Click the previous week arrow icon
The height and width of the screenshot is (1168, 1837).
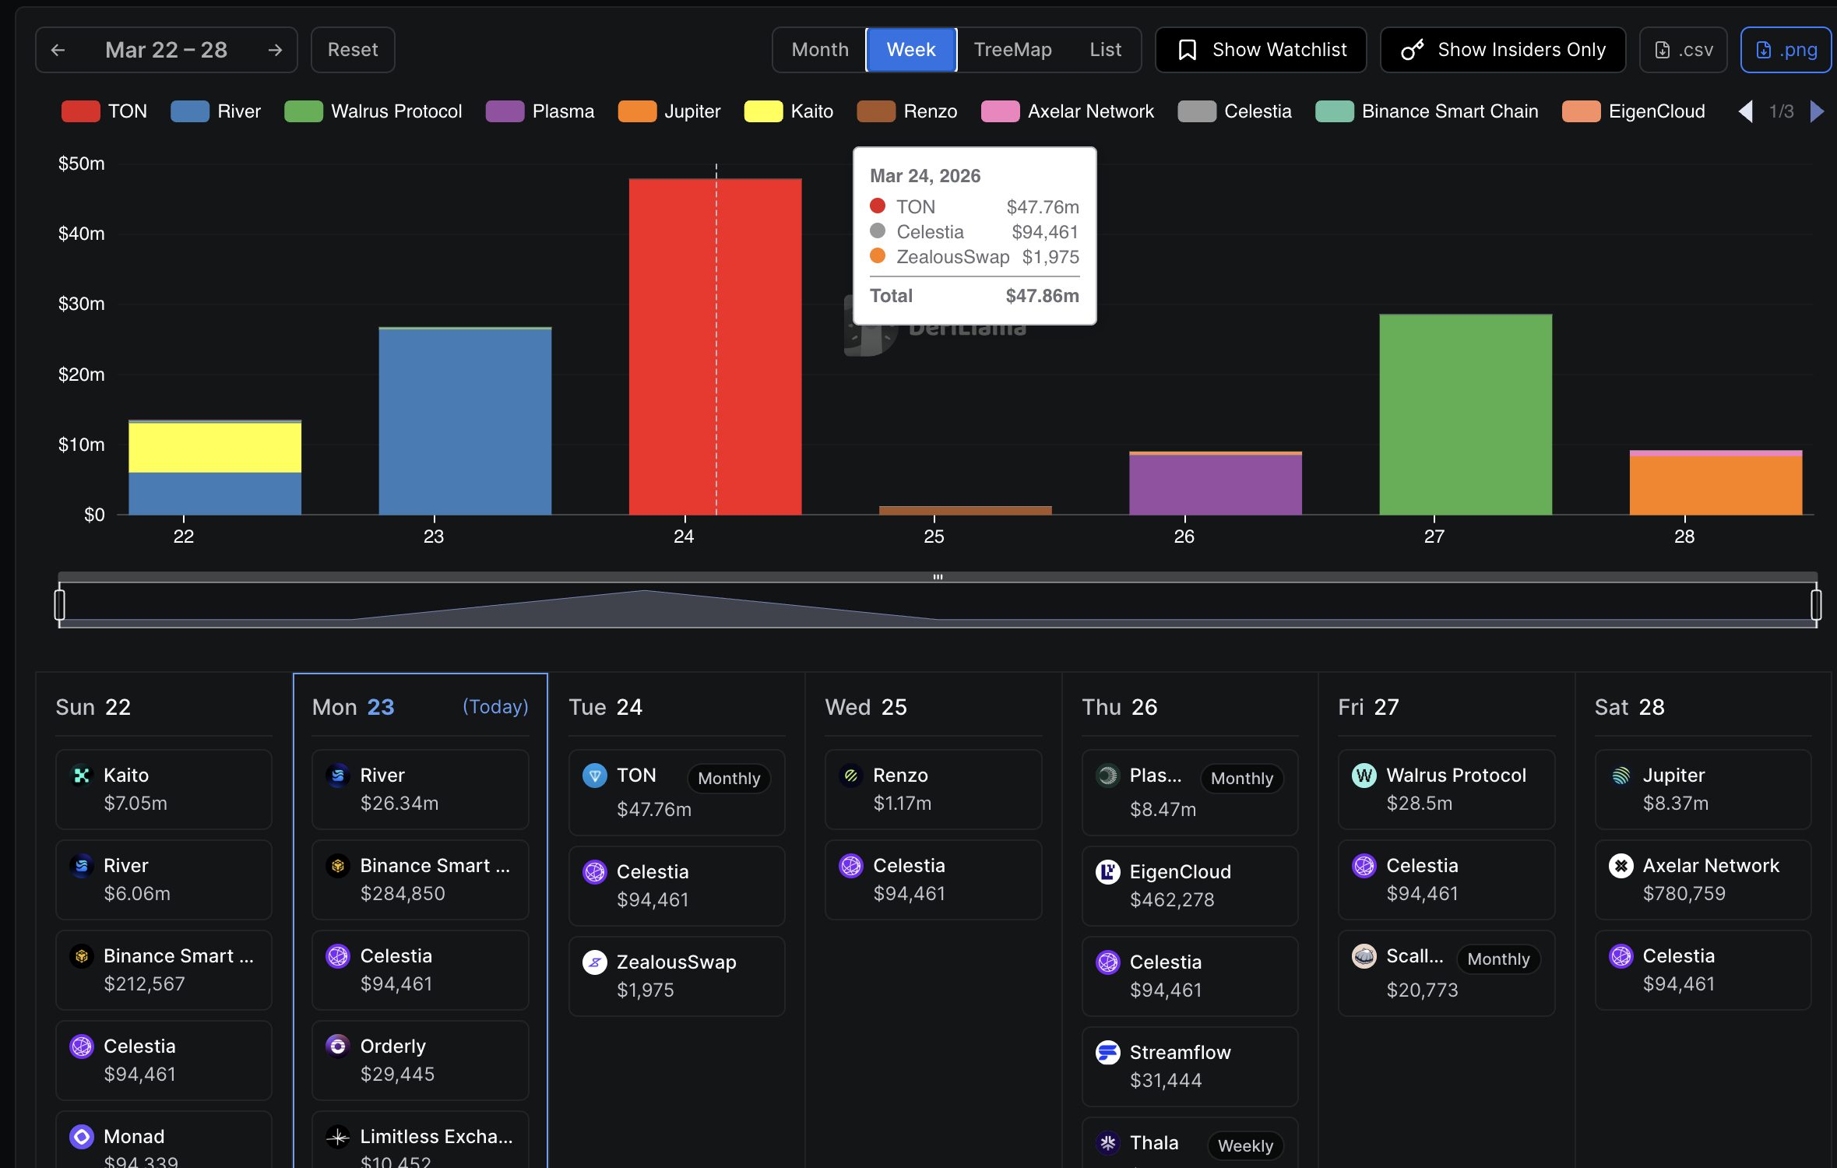point(58,50)
